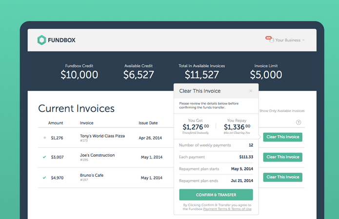Clear the Joe's Construction invoice
Image resolution: width=339 pixels, height=219 pixels.
point(282,157)
